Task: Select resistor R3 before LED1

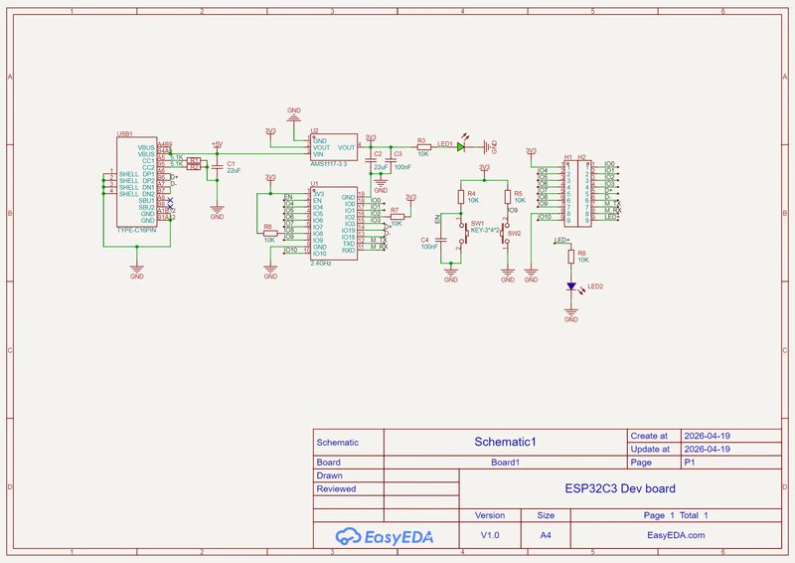Action: (x=424, y=147)
